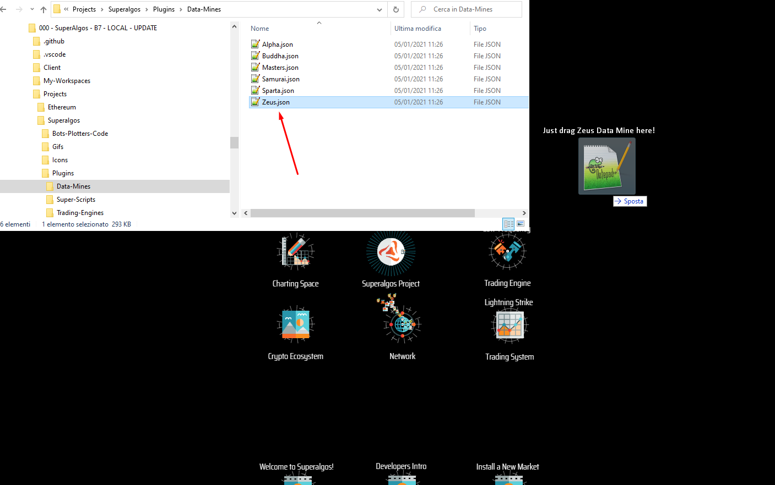This screenshot has height=485, width=775.
Task: Click the forward navigation arrow
Action: tap(19, 9)
